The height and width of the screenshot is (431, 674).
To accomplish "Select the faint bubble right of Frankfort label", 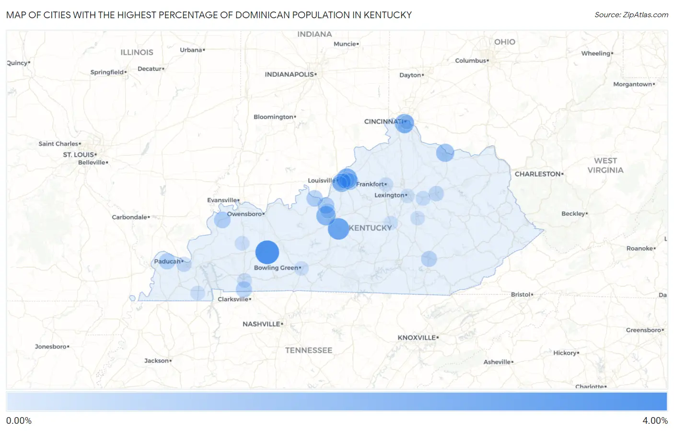I will (x=386, y=185).
